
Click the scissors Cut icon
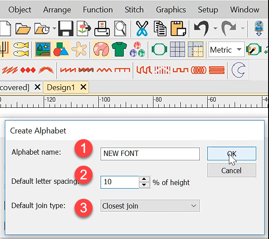pos(142,29)
